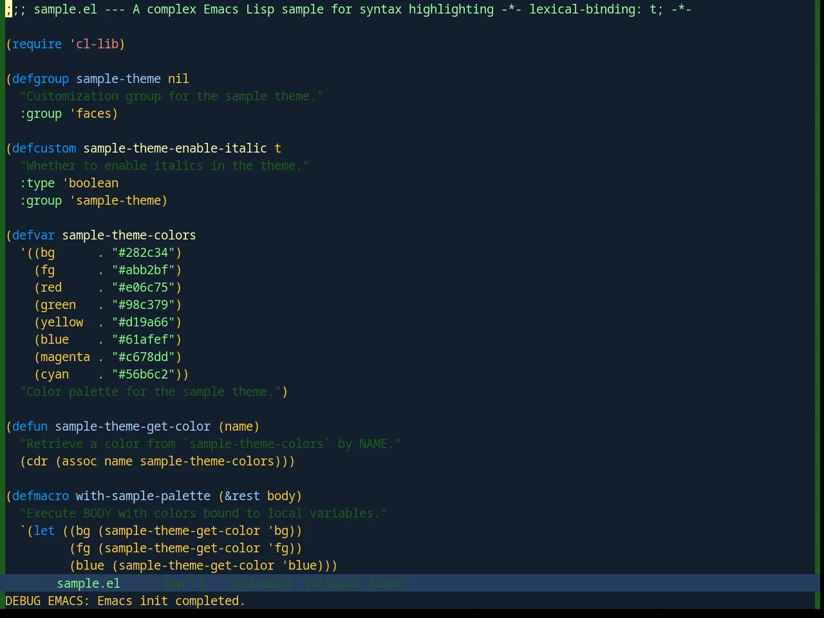Click the color string "#61afef"
This screenshot has height=618, width=824.
[x=144, y=339]
